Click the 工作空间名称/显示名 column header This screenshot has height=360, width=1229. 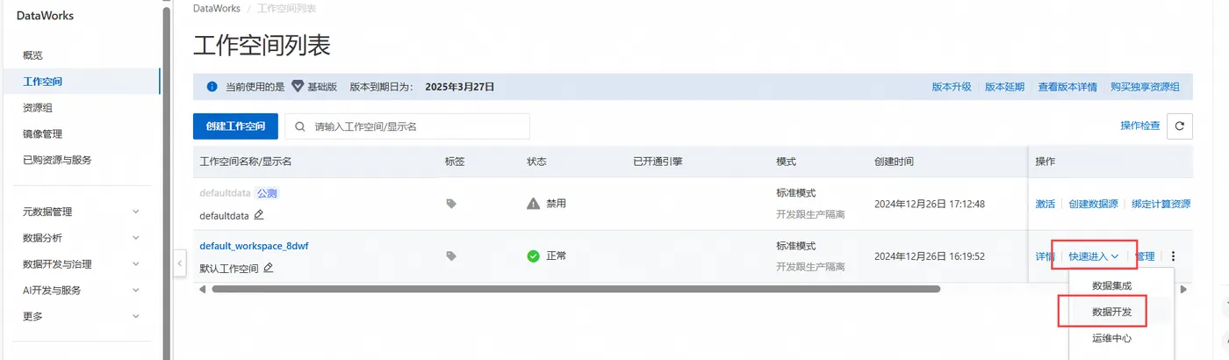(x=246, y=162)
